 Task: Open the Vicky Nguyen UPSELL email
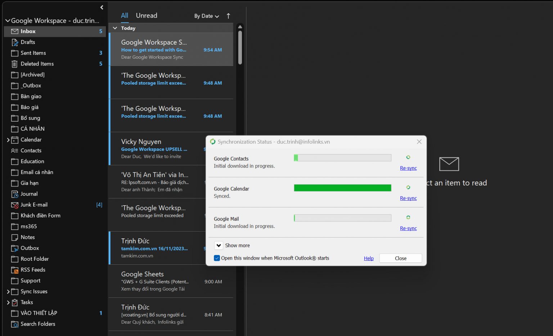coord(158,149)
